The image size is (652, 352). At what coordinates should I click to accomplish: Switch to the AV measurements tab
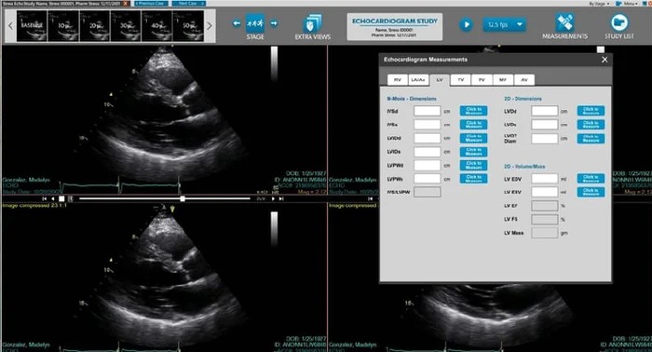click(524, 80)
